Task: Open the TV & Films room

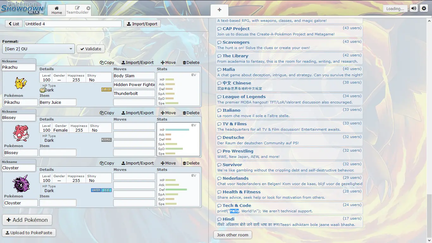Action: pos(289,127)
